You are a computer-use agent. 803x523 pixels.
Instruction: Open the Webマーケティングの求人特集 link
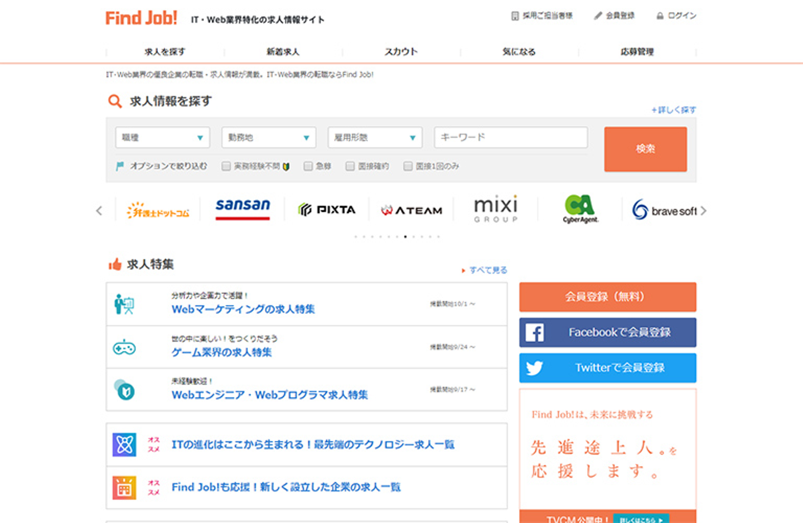[243, 309]
